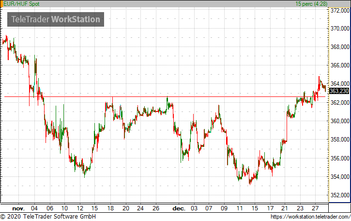
Task: Click the 18 date label on time axis
Action: click(x=110, y=208)
